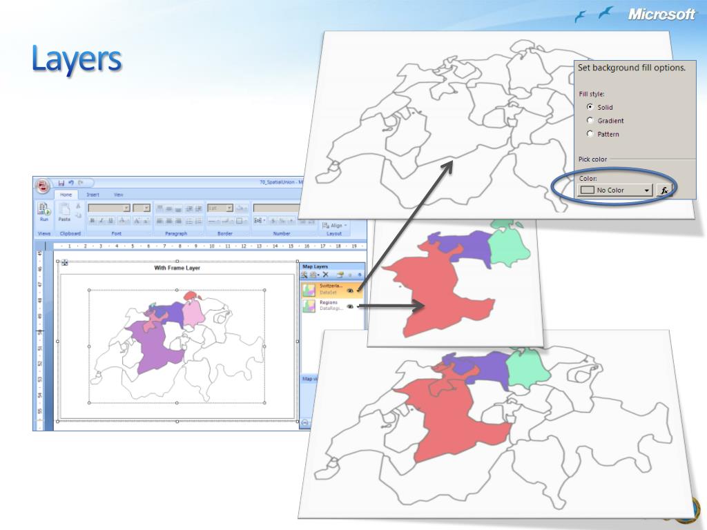Click the Cut scissors icon
Screen dimensions: 707x530
click(78, 206)
